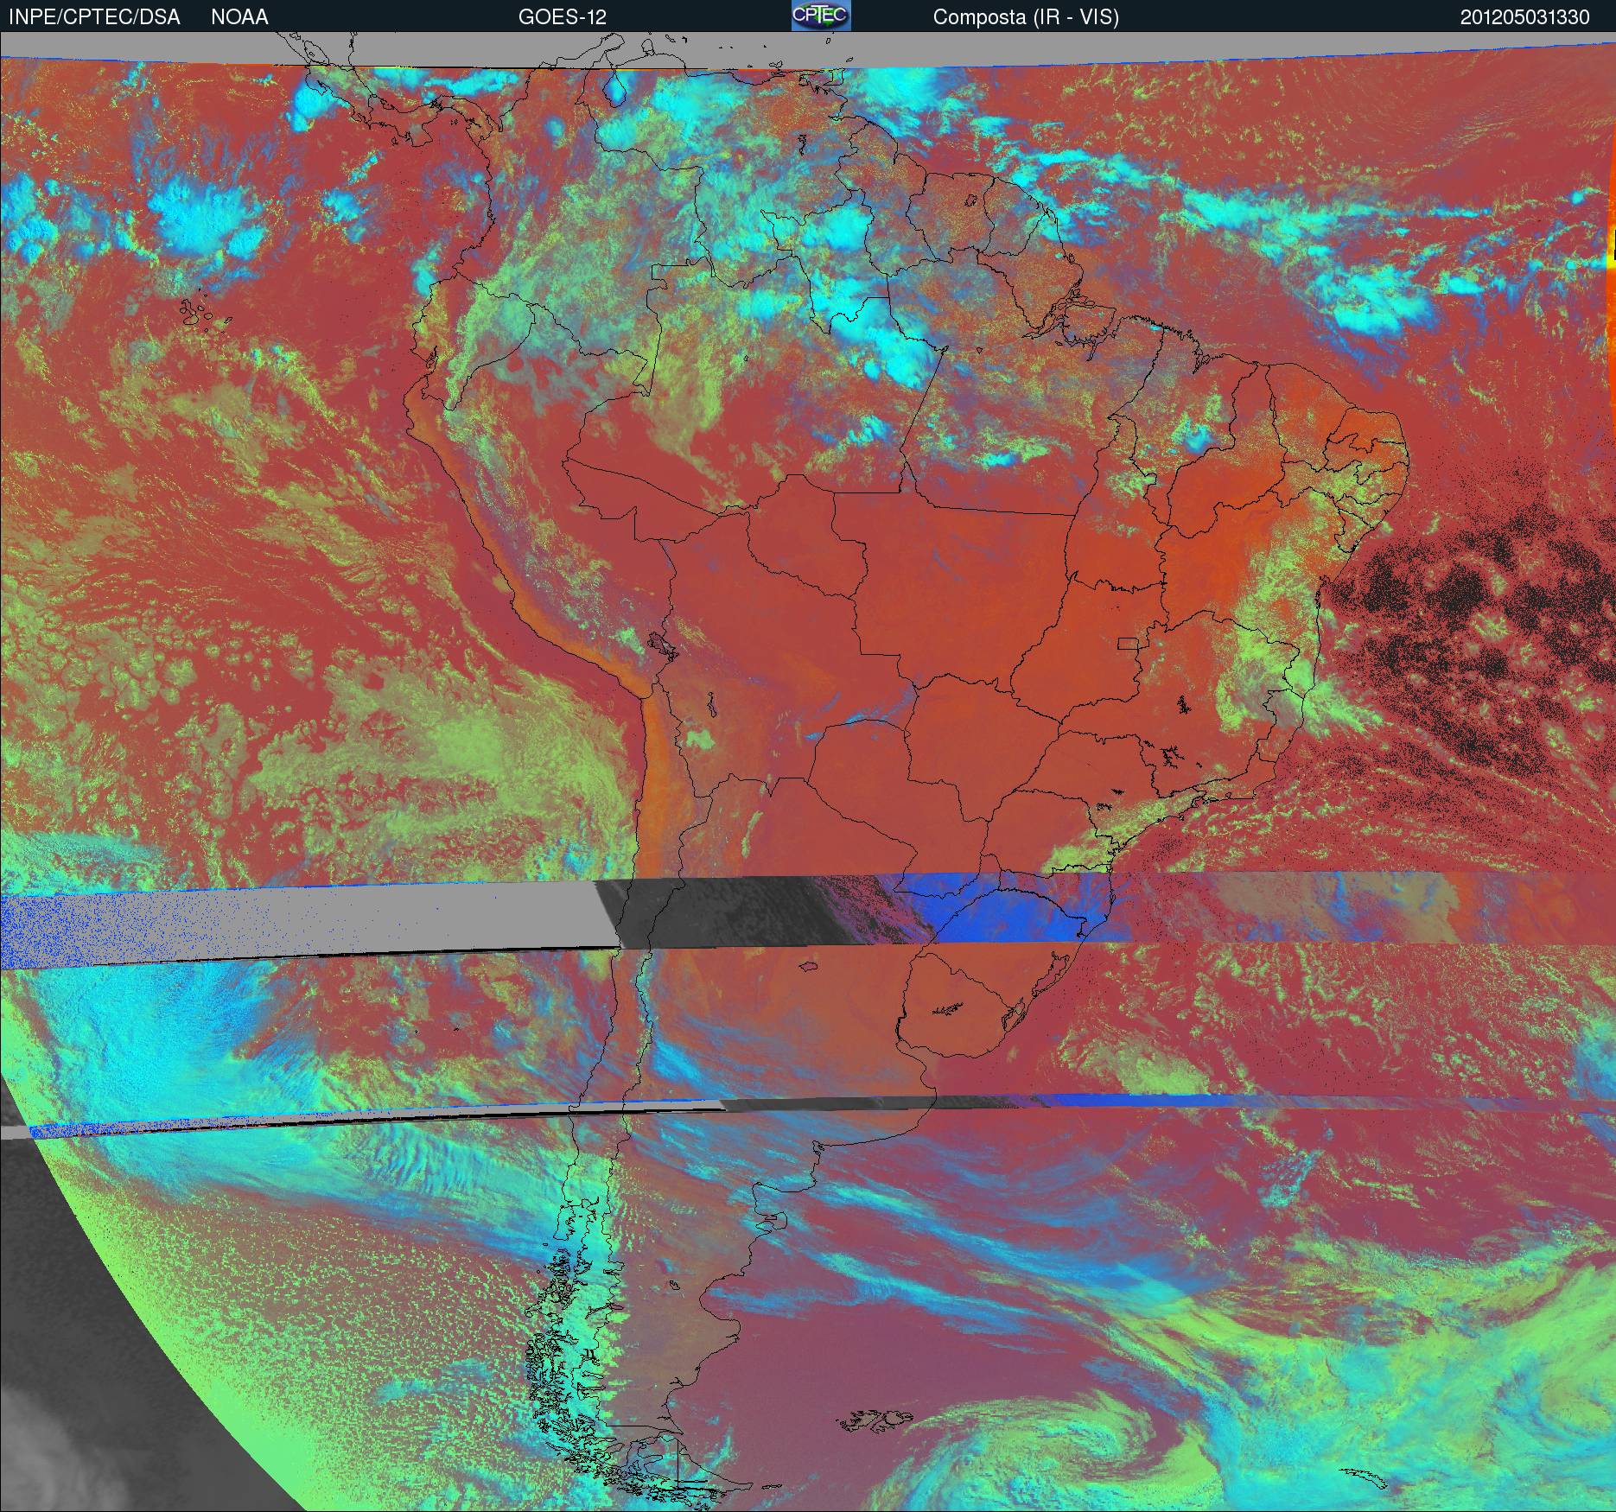Click the 201205031330 timestamp

[1525, 17]
